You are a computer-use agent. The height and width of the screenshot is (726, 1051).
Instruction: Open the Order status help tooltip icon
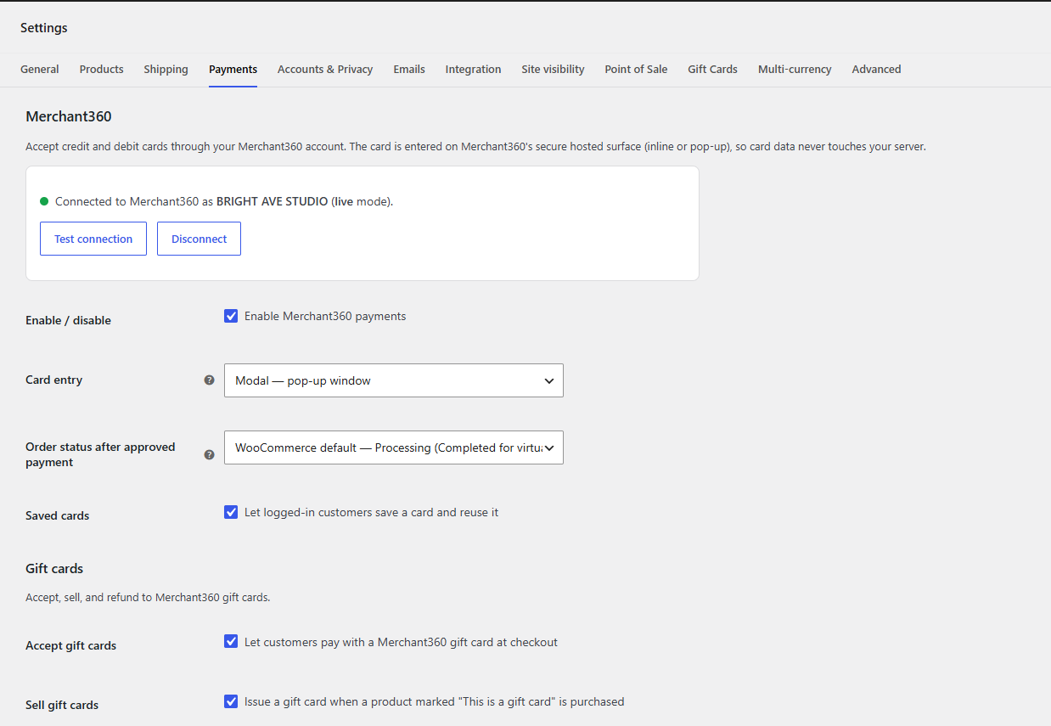pos(209,454)
